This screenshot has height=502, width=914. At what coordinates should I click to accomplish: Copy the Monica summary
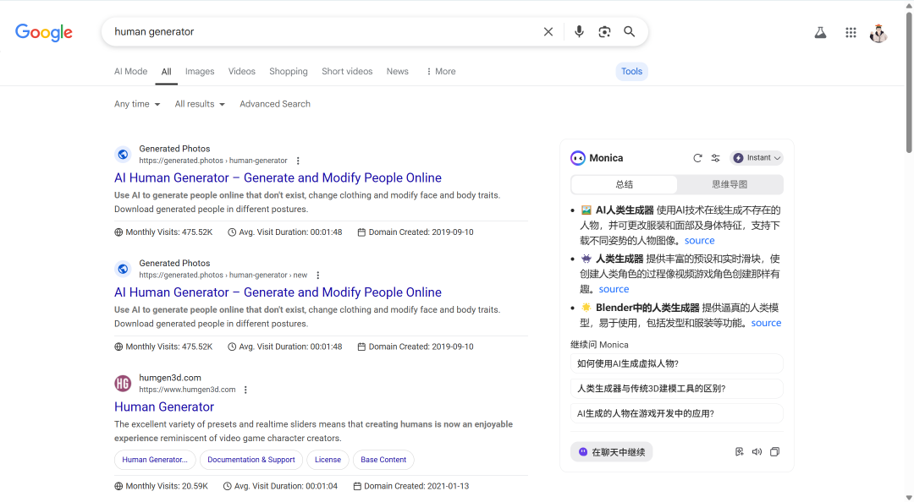pos(774,452)
